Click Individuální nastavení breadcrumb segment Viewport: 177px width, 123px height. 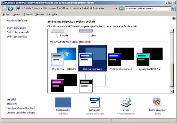click(x=93, y=8)
